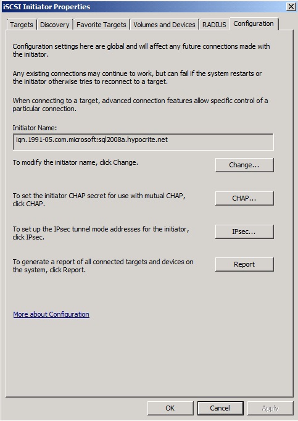Click the Cancel button

pyautogui.click(x=220, y=408)
